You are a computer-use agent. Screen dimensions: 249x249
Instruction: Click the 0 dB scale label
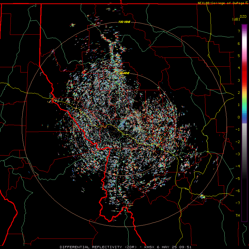[x=239, y=117]
